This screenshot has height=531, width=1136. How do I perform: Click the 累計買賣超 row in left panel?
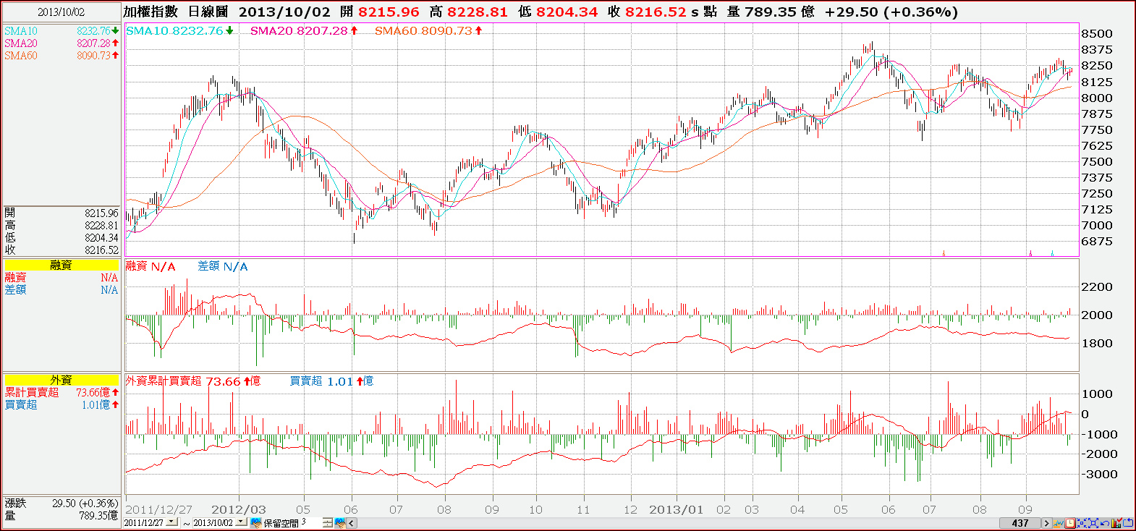62,392
